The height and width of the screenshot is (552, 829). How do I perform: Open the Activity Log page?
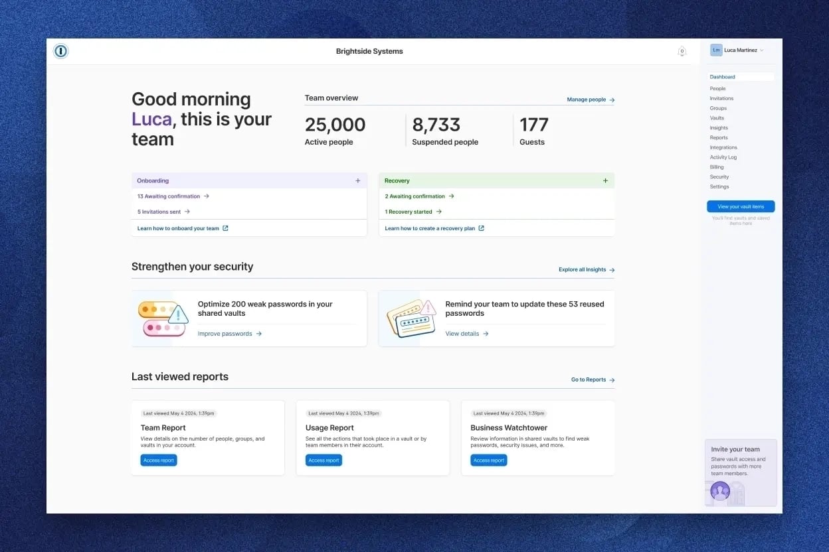[x=723, y=157]
